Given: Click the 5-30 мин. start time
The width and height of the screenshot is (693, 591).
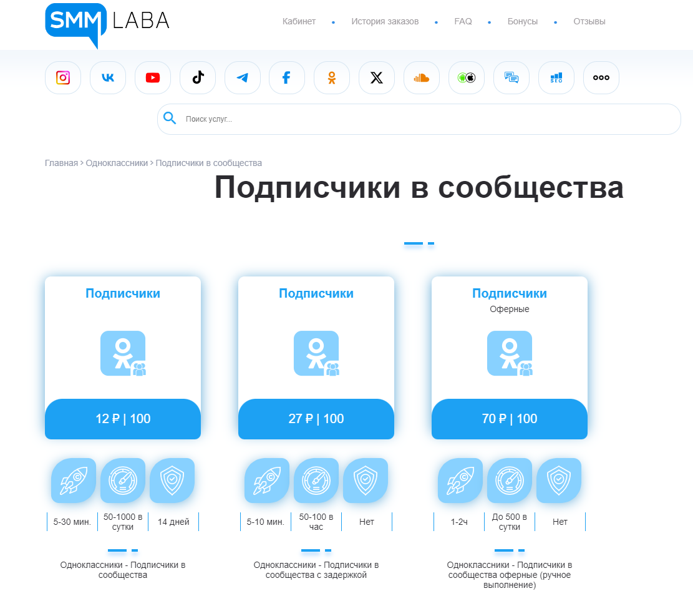Looking at the screenshot, I should pos(72,522).
